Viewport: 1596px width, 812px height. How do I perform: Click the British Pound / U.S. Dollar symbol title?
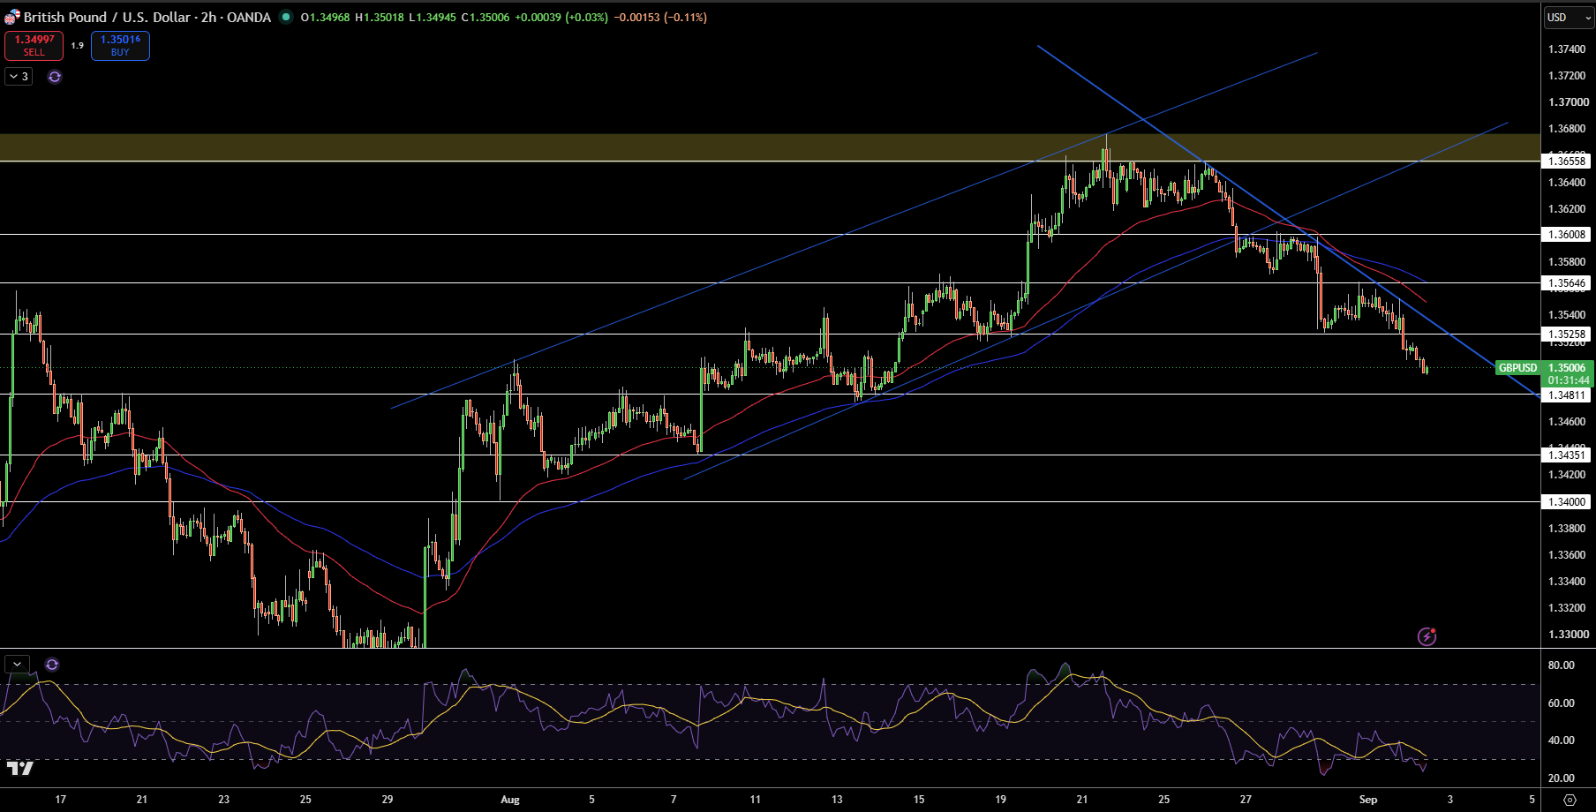tap(147, 17)
